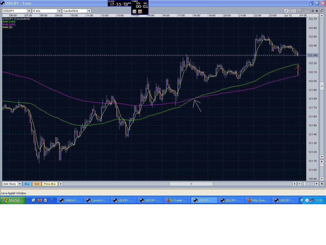This screenshot has height=245, width=326.
Task: Switch to the X-Trader taskbar window
Action: [x=178, y=201]
